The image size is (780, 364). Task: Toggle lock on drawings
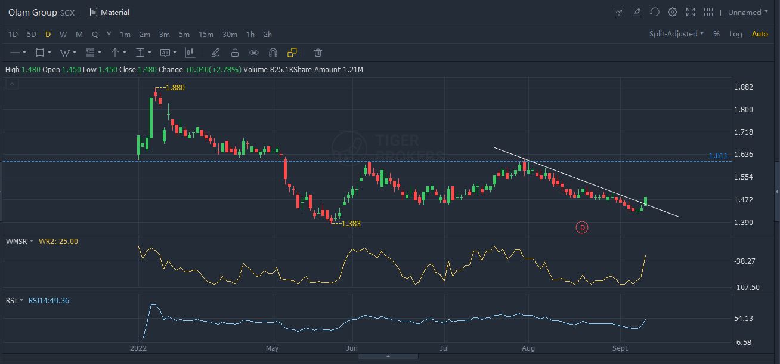pyautogui.click(x=235, y=53)
